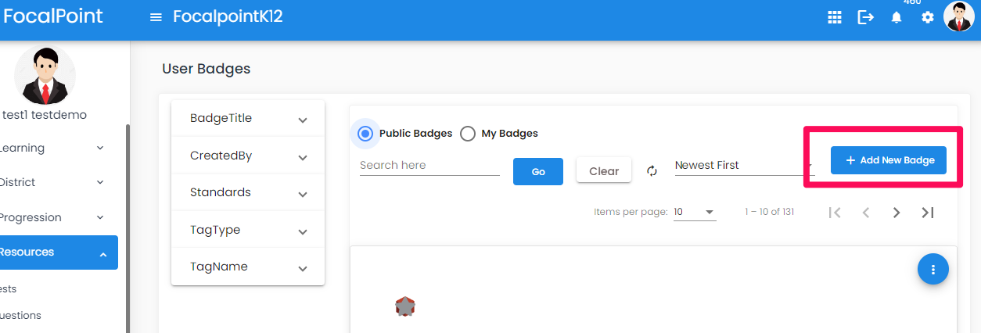Click the refresh icon beside Clear
This screenshot has width=981, height=333.
(x=652, y=170)
